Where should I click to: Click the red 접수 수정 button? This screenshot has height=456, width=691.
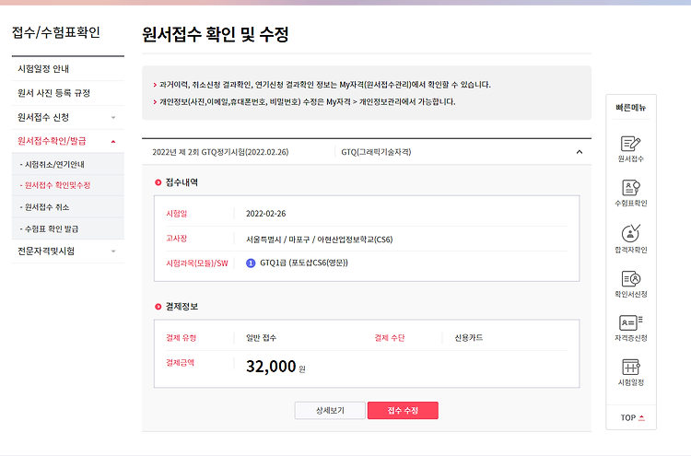(403, 410)
